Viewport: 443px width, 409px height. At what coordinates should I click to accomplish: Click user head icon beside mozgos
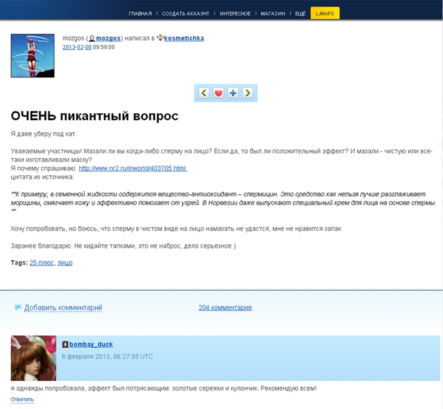pyautogui.click(x=92, y=38)
